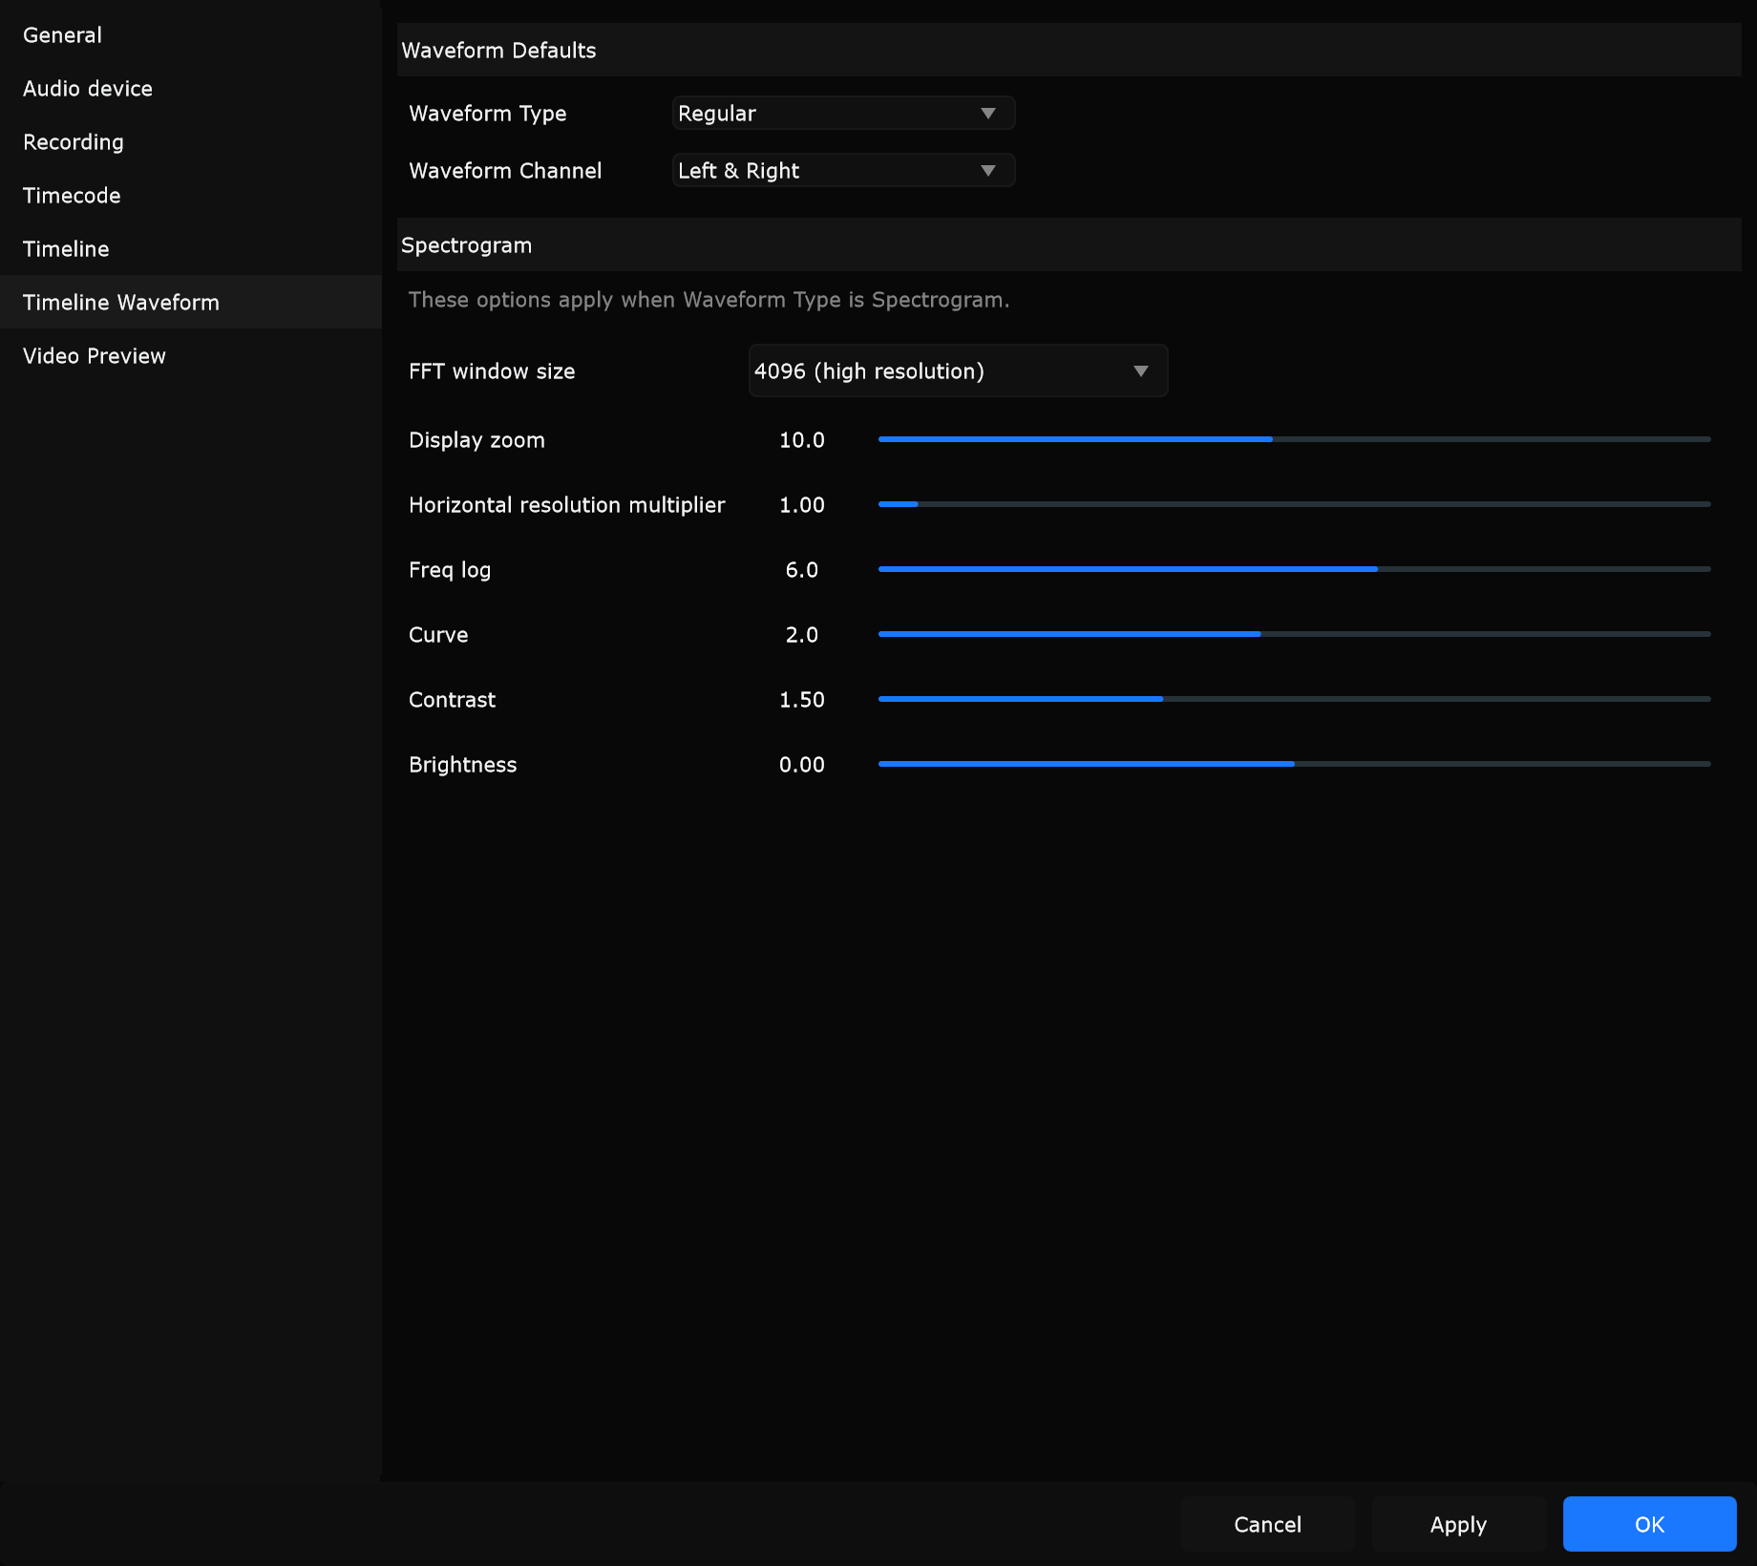Click the Brightness label
The height and width of the screenshot is (1566, 1757).
click(462, 765)
